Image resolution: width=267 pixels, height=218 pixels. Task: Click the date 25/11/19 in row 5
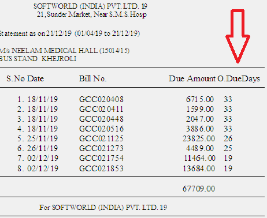coord(42,138)
